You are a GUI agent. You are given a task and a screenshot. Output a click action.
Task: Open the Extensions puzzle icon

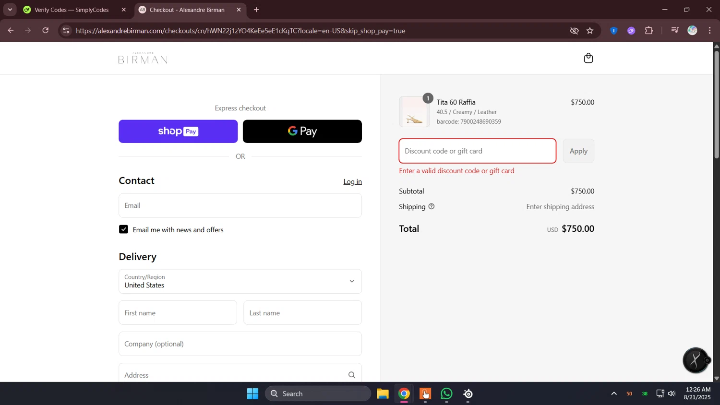coord(649,31)
